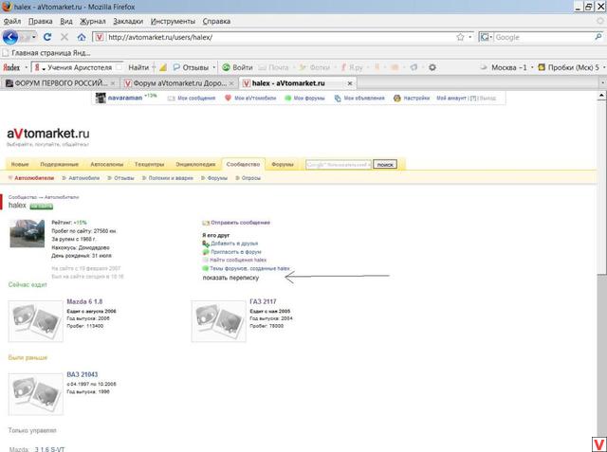Click the Яndex logo on the toolbar
The width and height of the screenshot is (607, 452).
pos(11,67)
